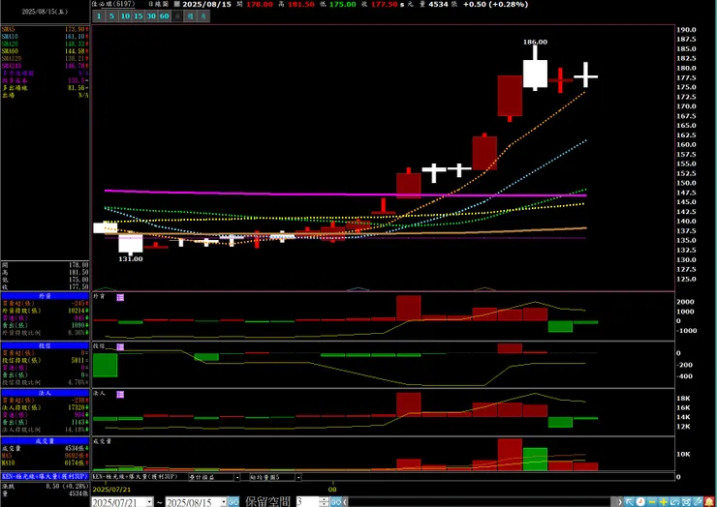The width and height of the screenshot is (717, 507).
Task: Click the 131.00 low price label
Action: click(131, 259)
